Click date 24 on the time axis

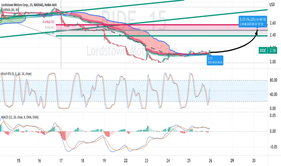pos(168,161)
